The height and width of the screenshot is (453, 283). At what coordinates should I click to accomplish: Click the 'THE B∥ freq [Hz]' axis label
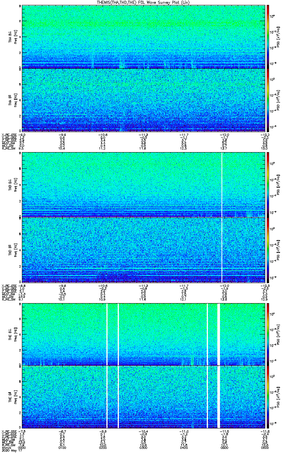[x=12, y=397]
